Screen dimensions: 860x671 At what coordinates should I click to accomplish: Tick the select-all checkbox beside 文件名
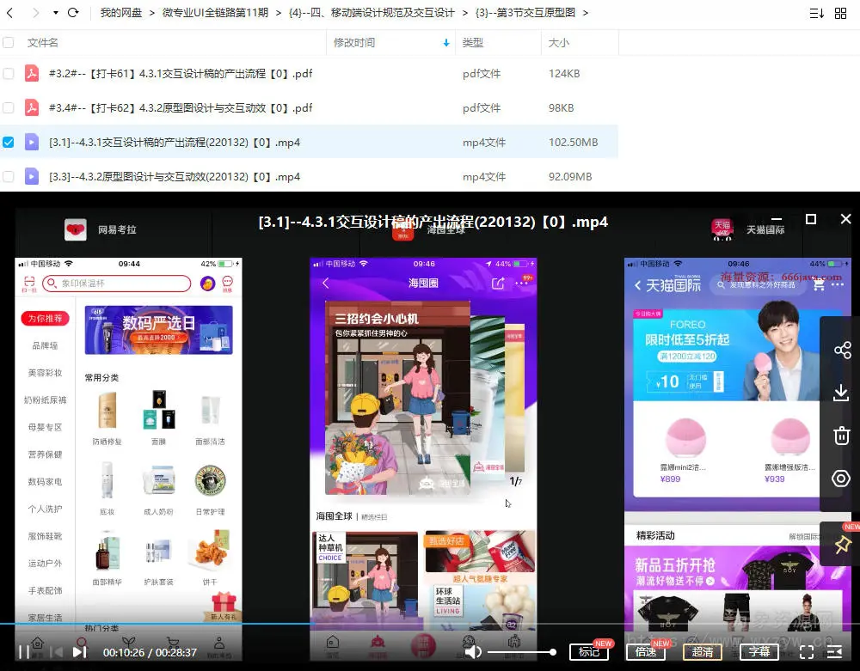click(9, 42)
